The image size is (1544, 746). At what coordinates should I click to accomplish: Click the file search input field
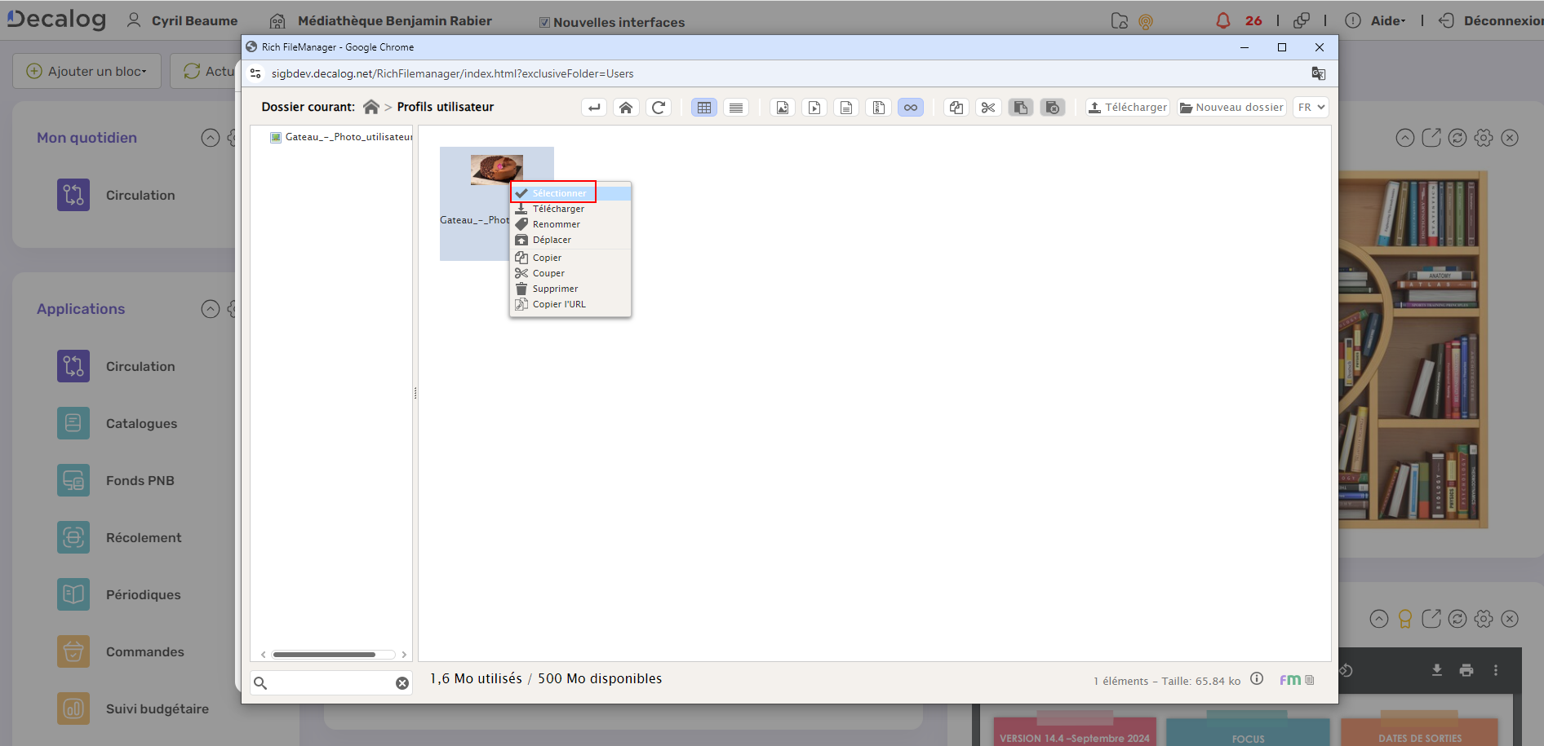[x=331, y=683]
